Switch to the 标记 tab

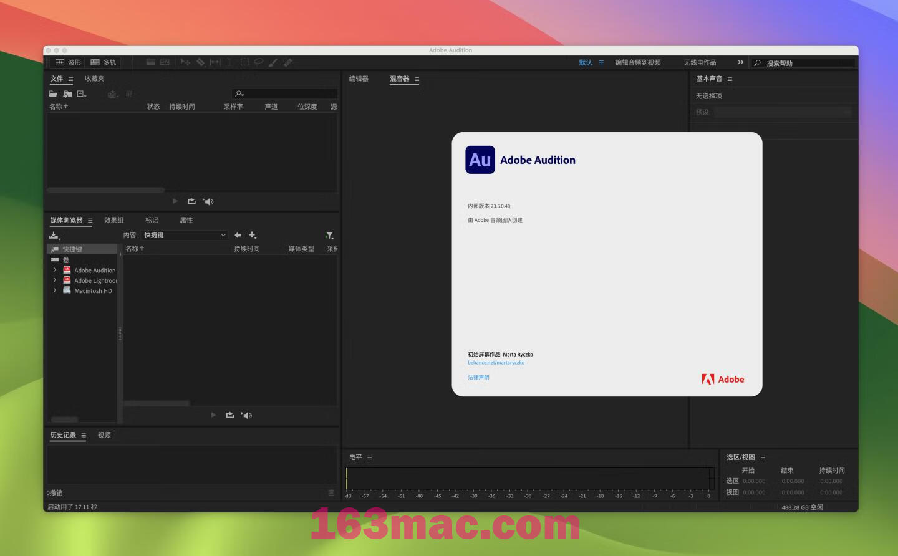tap(152, 220)
